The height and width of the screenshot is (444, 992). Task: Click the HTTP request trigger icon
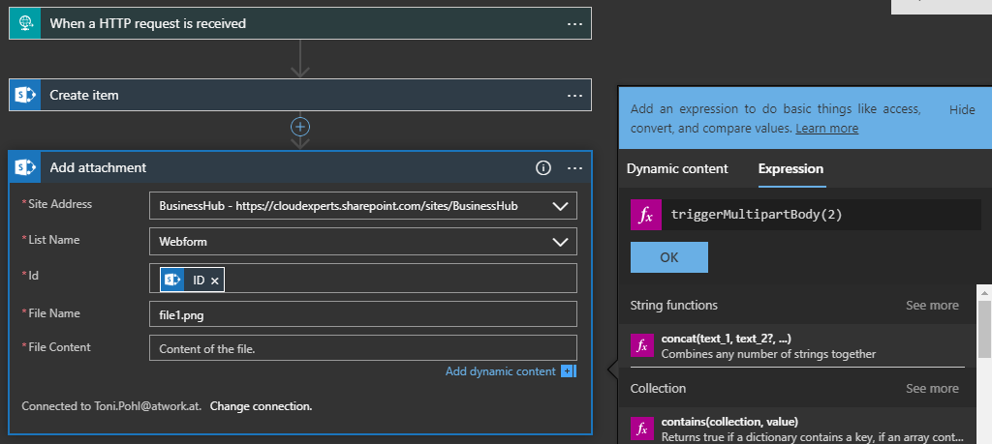pos(25,23)
